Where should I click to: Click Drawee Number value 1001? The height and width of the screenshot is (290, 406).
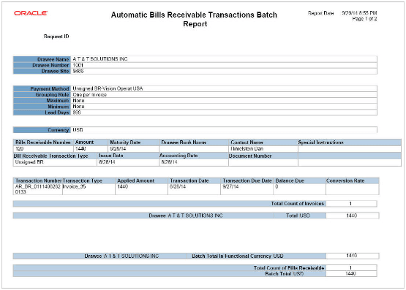point(78,65)
